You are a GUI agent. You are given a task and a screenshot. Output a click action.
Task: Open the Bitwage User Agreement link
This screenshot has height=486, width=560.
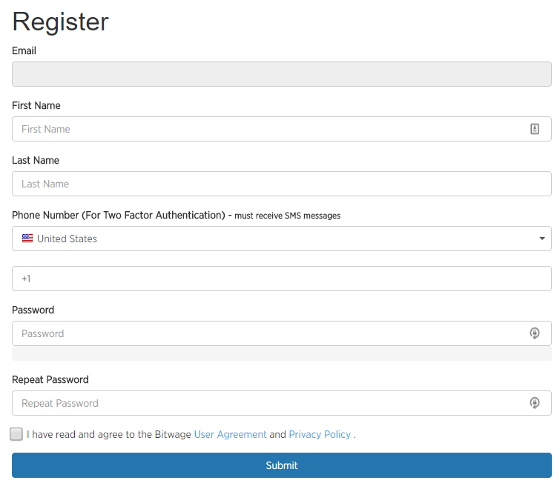pos(230,434)
